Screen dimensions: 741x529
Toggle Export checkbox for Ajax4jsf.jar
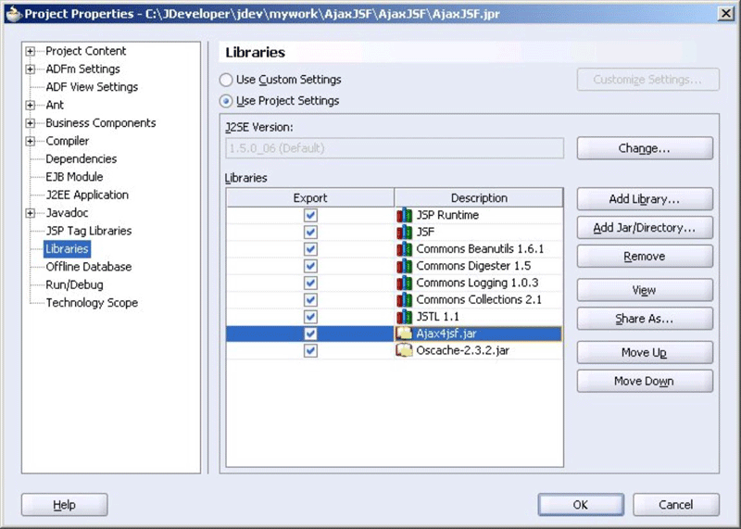(x=310, y=334)
